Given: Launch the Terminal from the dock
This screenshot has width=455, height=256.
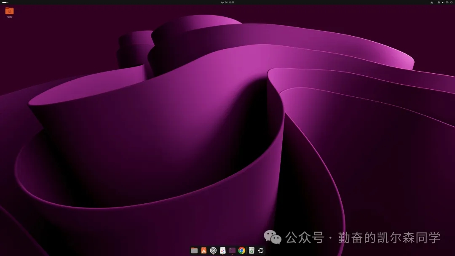Looking at the screenshot, I should pyautogui.click(x=231, y=250).
